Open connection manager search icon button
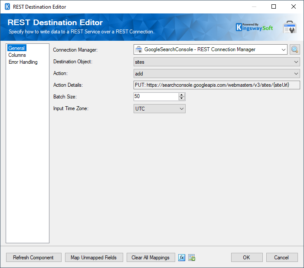 pyautogui.click(x=295, y=49)
